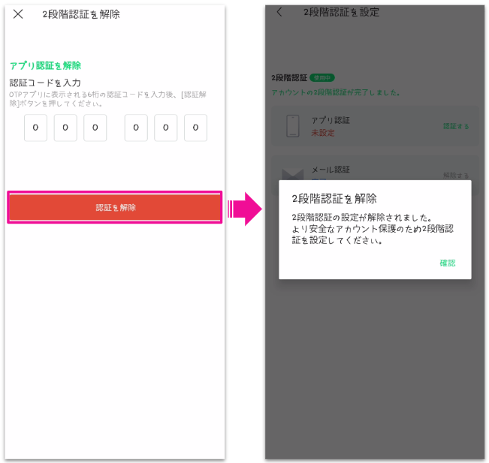The width and height of the screenshot is (489, 463).
Task: Click the 認証コードを入力 label
Action: click(45, 83)
